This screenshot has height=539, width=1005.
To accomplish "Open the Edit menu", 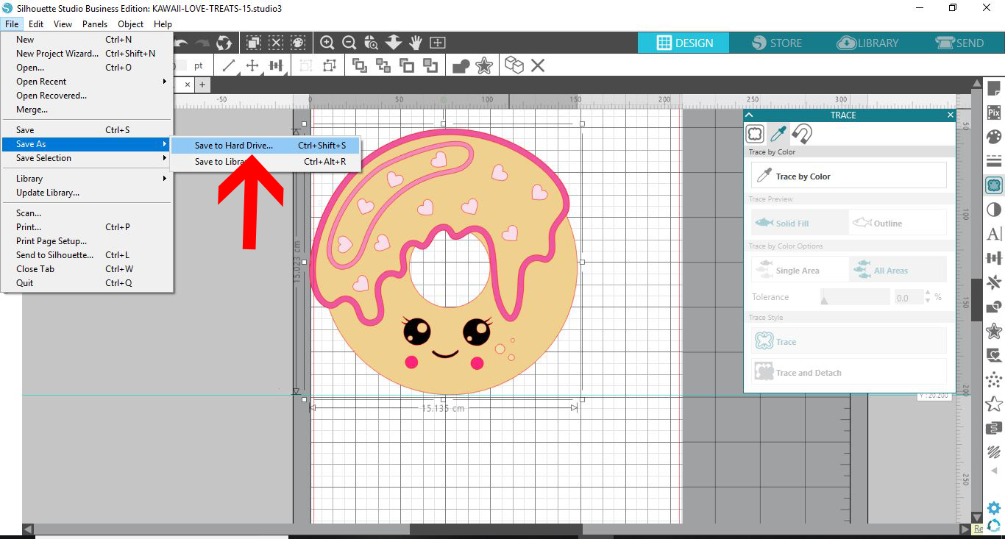I will [36, 24].
